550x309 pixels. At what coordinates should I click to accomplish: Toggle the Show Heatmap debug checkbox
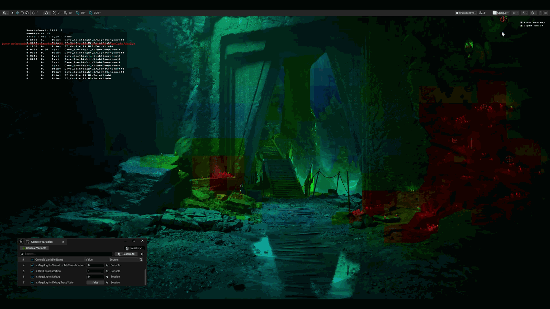(521, 22)
